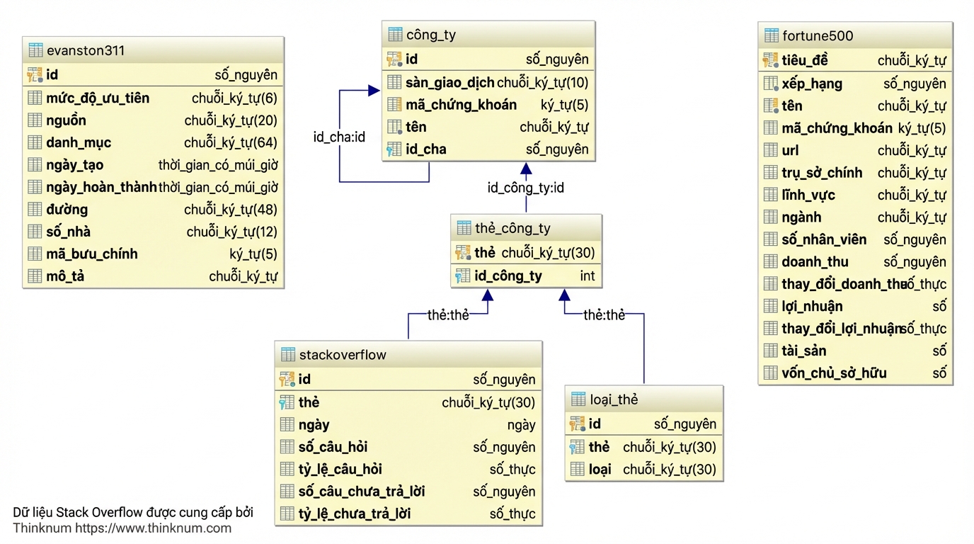Click the loại column in loại_thẻ table

[x=643, y=470]
